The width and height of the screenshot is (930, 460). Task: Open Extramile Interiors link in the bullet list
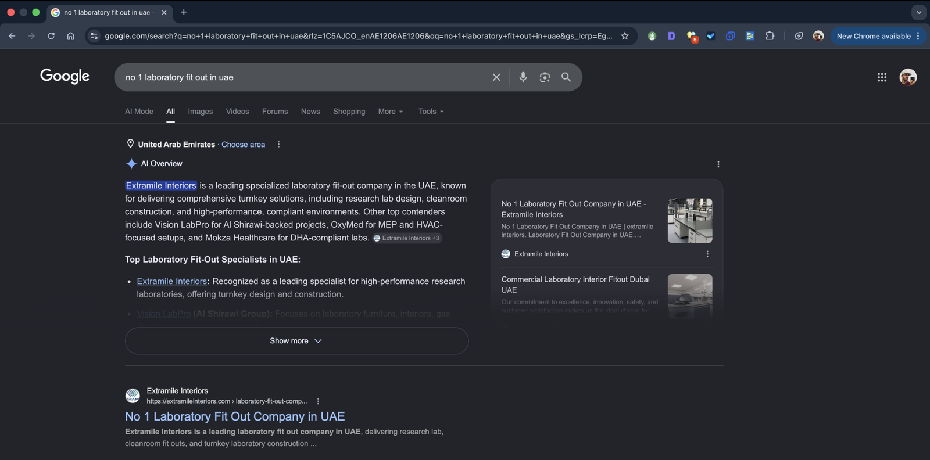(172, 281)
